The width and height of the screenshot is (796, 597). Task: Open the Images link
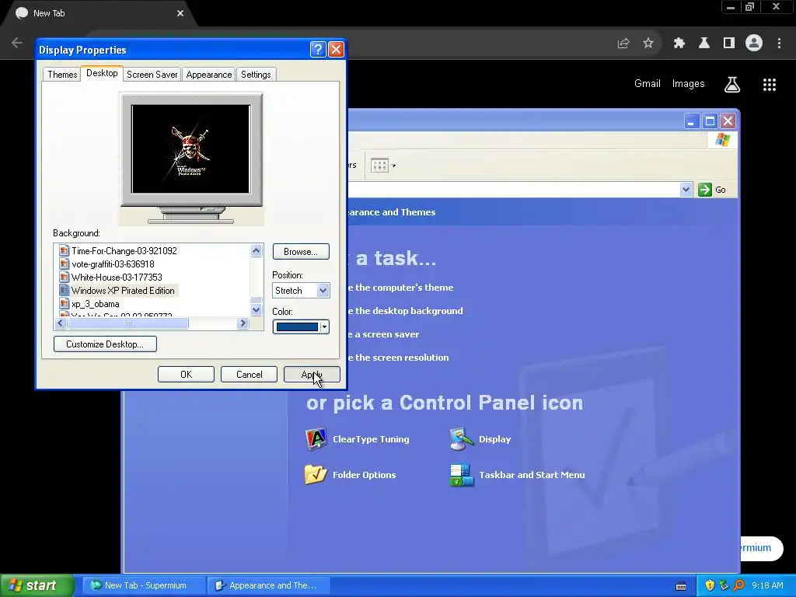689,84
